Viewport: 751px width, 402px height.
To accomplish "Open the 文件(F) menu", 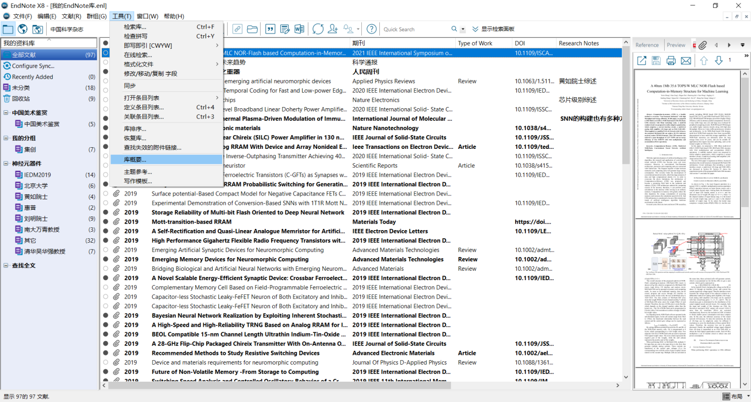I will point(23,16).
